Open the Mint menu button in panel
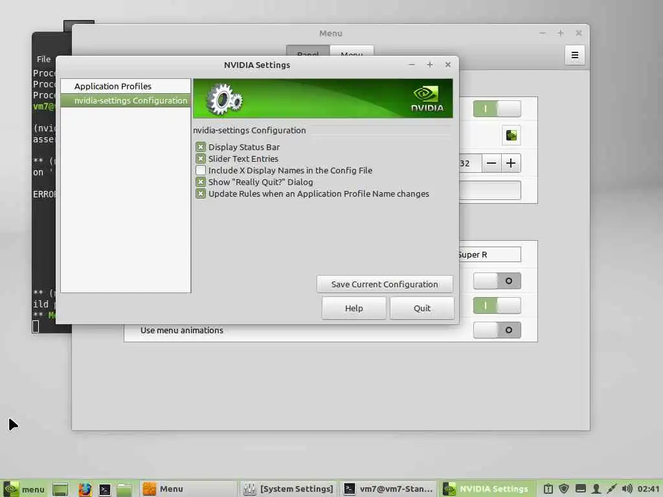This screenshot has width=663, height=497. pos(24,489)
